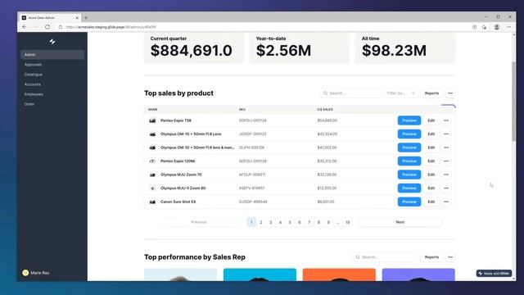Edit Pentax Espio 120Mi

[x=431, y=161]
